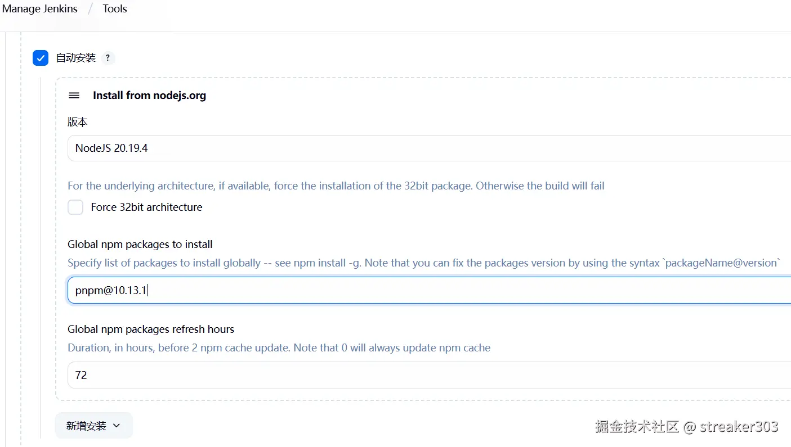Screen dimensions: 791x447
Task: Click the Install from nodejs.org heading
Action: point(149,96)
